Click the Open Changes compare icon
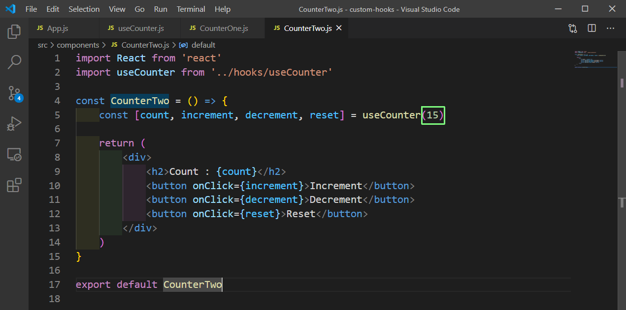626x310 pixels. [573, 28]
